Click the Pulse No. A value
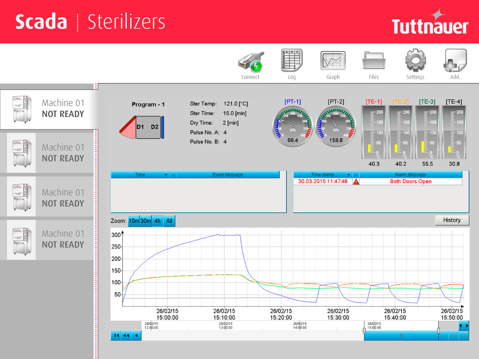The height and width of the screenshot is (359, 479). (225, 132)
